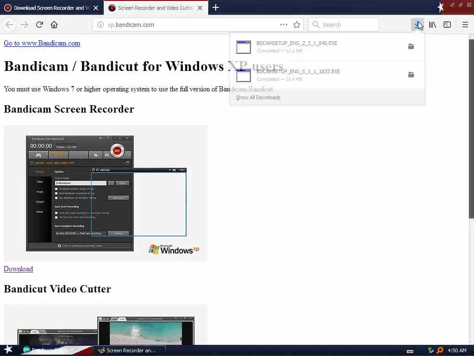Click the Bandicam Screen Recorder preview image
Viewport: 474px width, 356px height.
106,193
